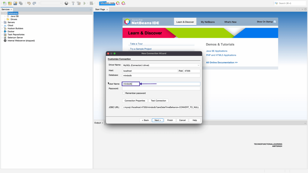Enable the Remember password checkbox
Image resolution: width=308 pixels, height=173 pixels.
point(124,93)
